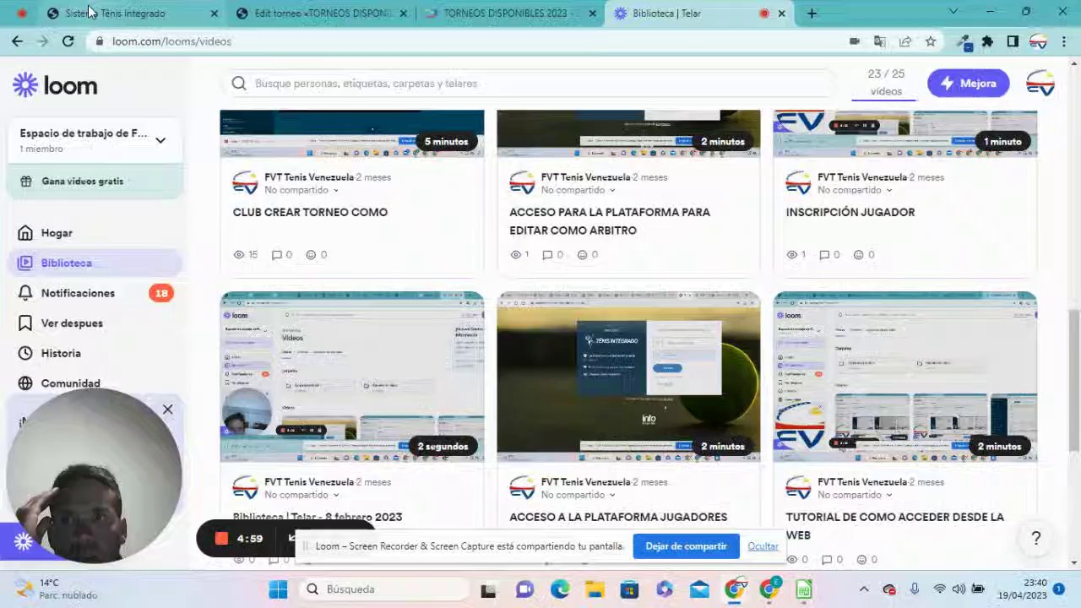Open TUTORIAL DE COMO ACCEDER video thumbnail

click(x=905, y=377)
